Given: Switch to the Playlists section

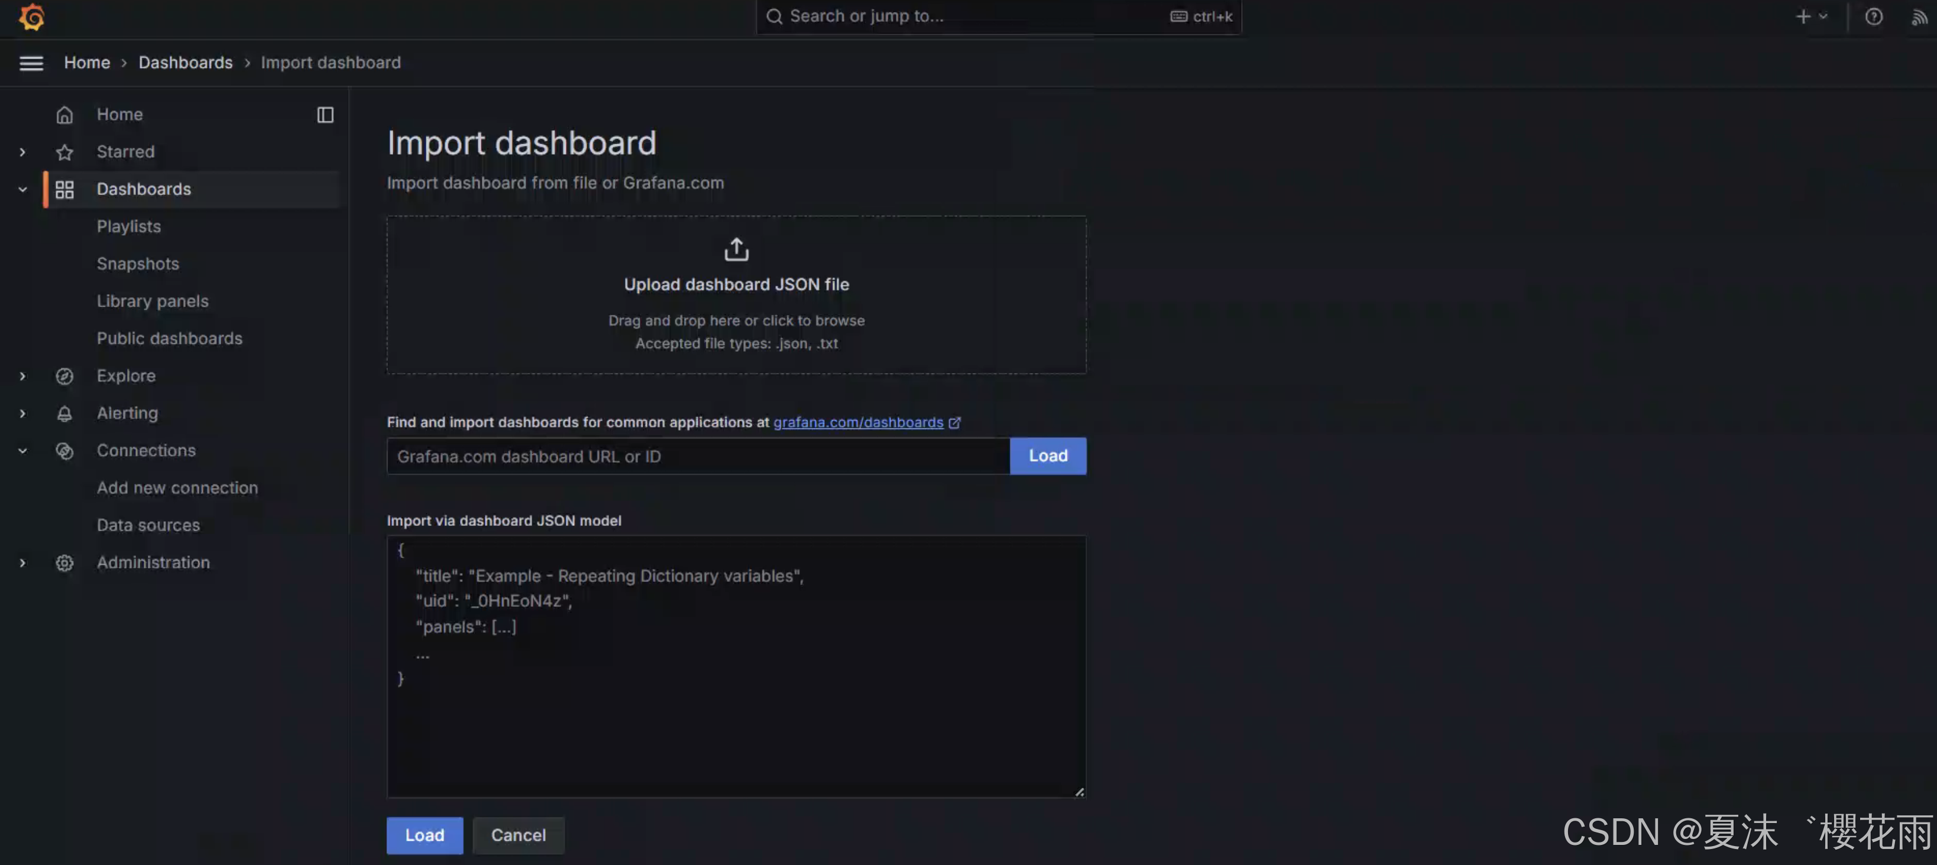Looking at the screenshot, I should [x=128, y=226].
